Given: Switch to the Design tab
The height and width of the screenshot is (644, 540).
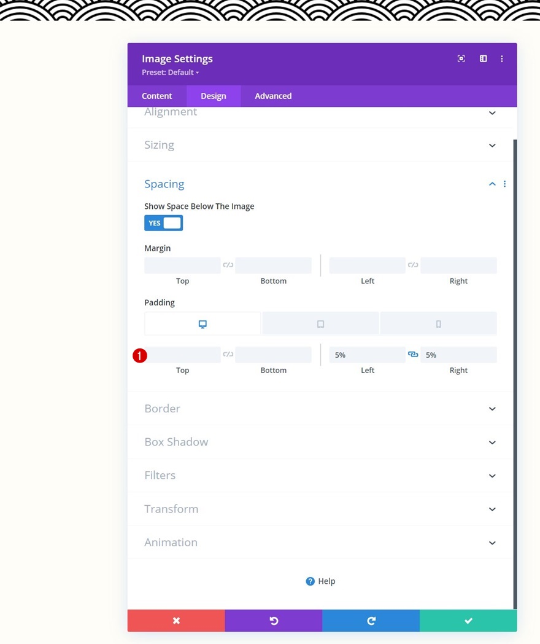Looking at the screenshot, I should tap(213, 96).
